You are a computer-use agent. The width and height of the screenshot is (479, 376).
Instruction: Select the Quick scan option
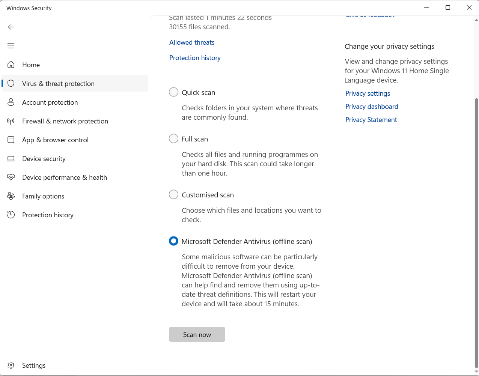coord(173,92)
